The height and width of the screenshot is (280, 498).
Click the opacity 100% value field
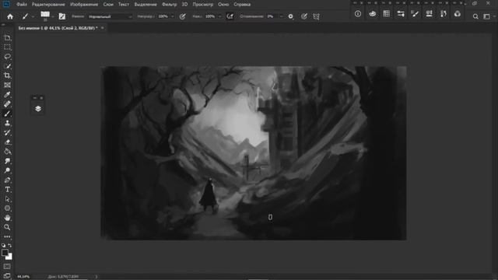(x=163, y=16)
